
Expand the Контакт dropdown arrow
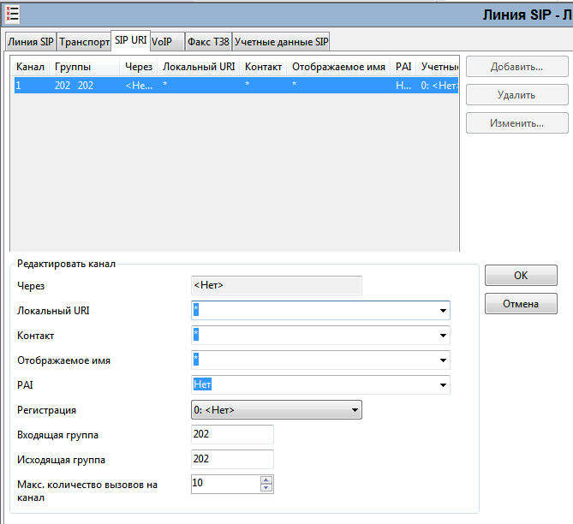(443, 336)
